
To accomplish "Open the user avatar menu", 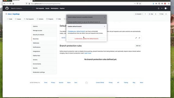I will [166, 8].
